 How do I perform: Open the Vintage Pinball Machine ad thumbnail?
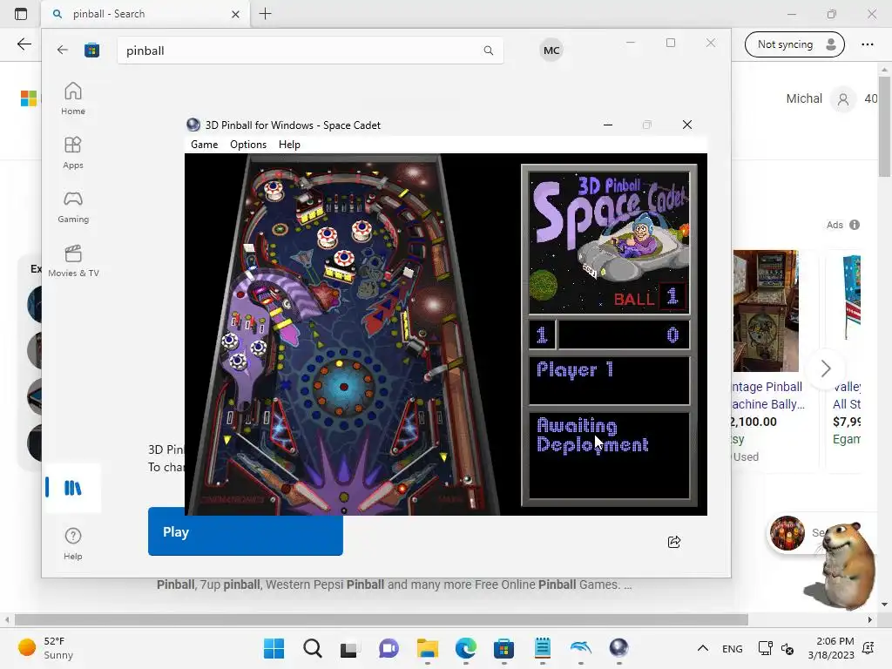coord(766,311)
